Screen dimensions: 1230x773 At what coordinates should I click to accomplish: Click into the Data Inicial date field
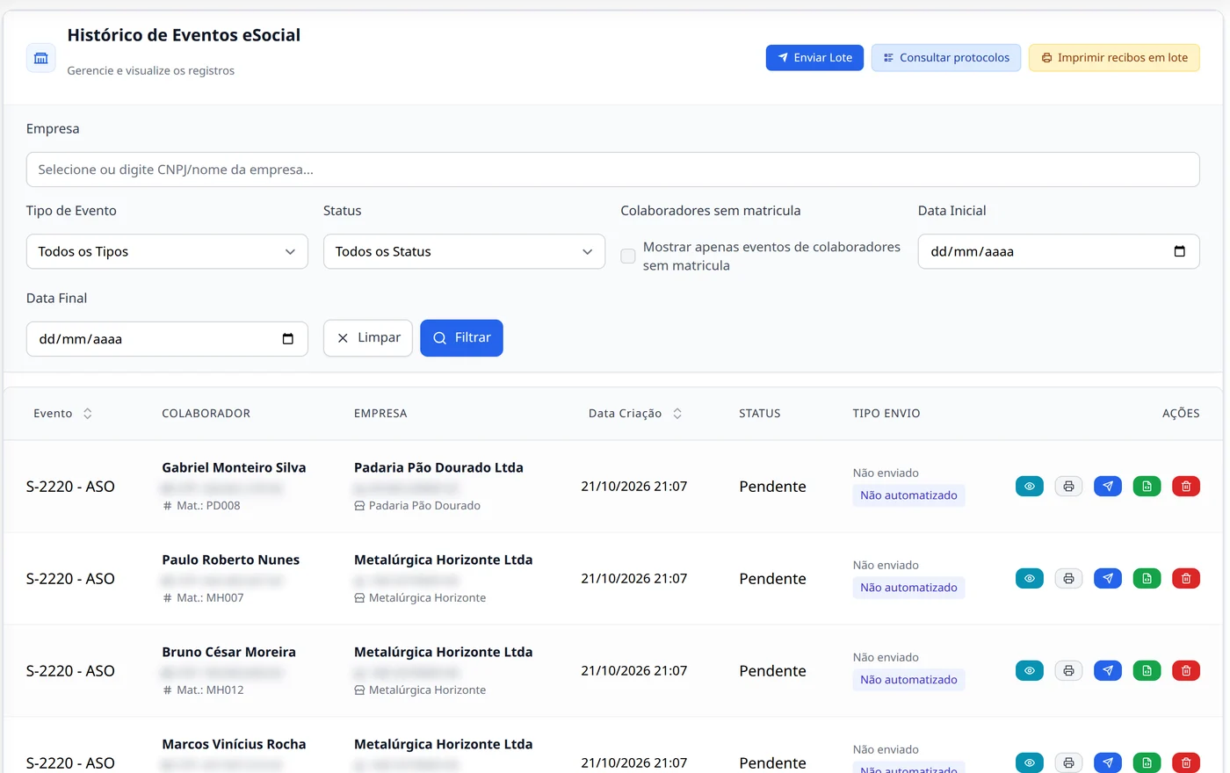tap(1059, 251)
